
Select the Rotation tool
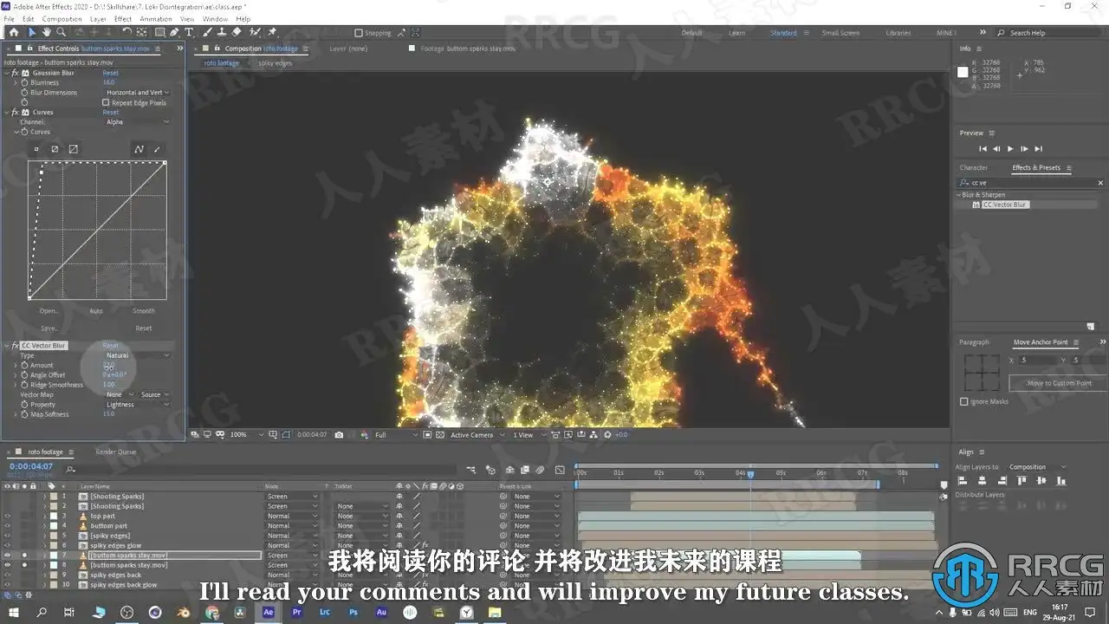[127, 32]
